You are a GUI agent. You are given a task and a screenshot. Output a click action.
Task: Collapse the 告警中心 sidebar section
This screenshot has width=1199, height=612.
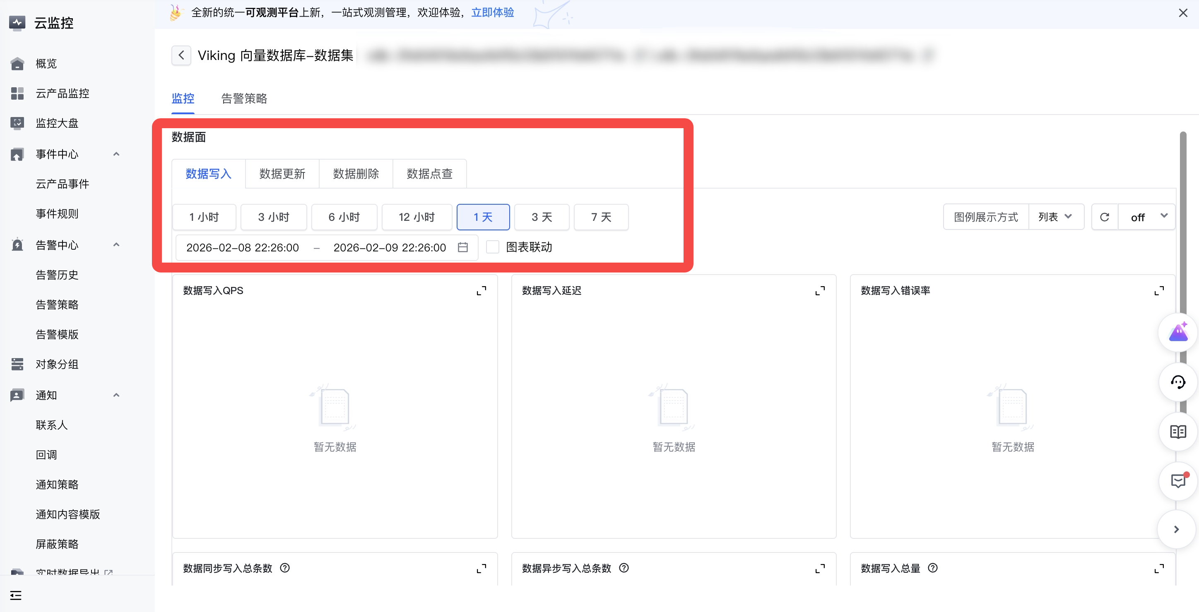click(116, 245)
